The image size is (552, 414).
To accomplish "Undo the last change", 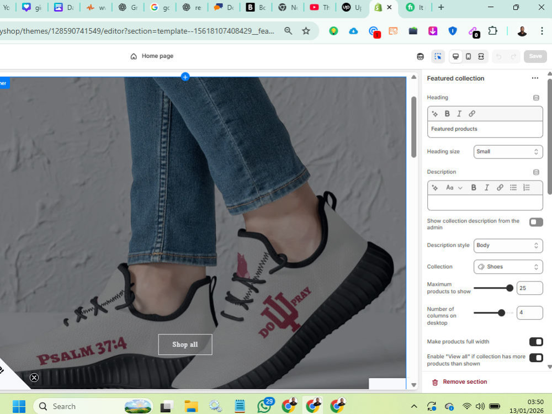I will click(499, 57).
